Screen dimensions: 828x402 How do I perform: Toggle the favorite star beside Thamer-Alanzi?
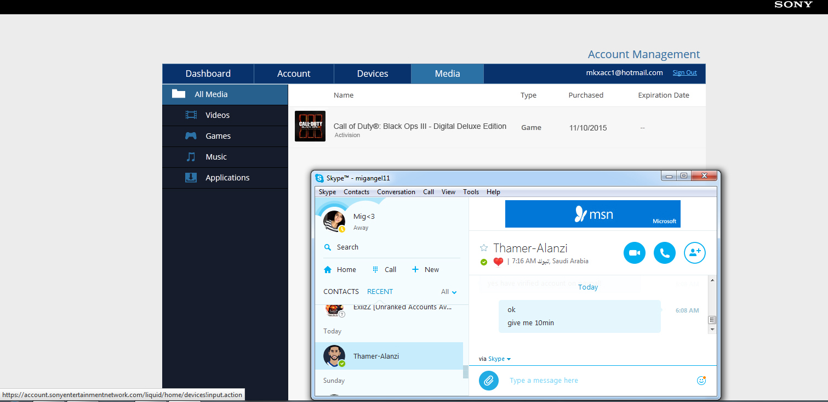point(484,248)
